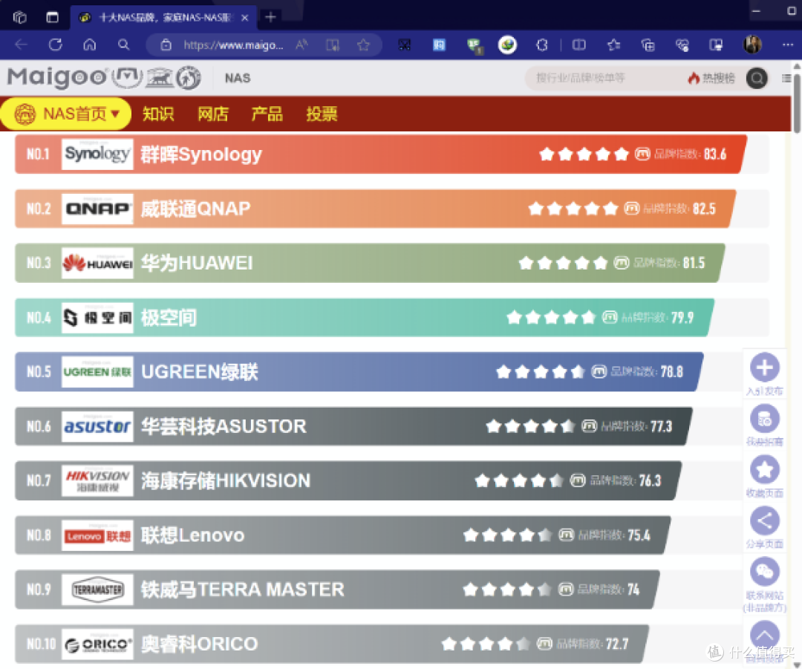This screenshot has width=802, height=669.
Task: Open the browser extensions puzzle icon
Action: tap(542, 45)
